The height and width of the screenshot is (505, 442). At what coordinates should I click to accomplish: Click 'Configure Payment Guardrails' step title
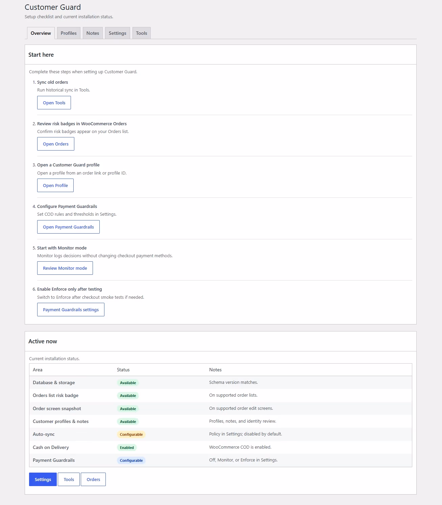(67, 206)
